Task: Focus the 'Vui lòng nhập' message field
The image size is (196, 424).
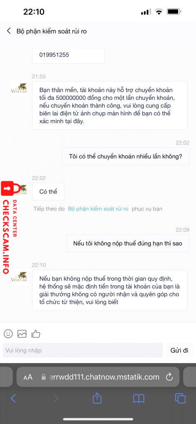Action: click(x=83, y=350)
